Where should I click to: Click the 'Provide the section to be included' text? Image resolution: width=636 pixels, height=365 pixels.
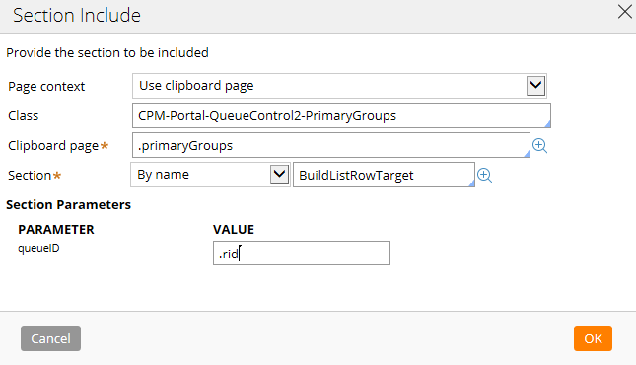(107, 53)
